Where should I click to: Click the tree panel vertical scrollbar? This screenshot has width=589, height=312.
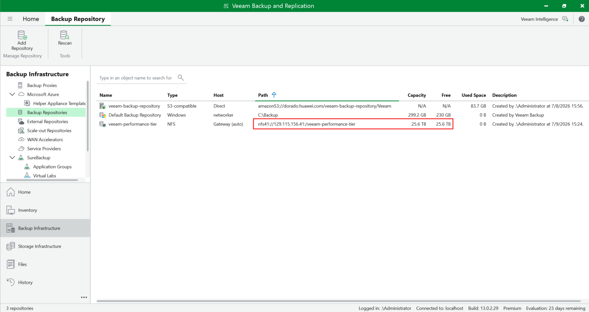tap(88, 117)
